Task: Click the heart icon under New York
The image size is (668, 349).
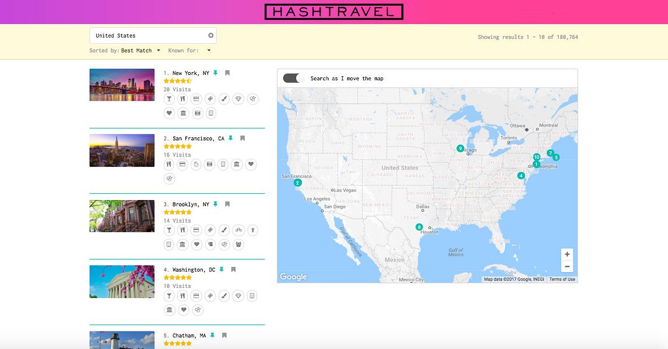Action: pyautogui.click(x=169, y=113)
